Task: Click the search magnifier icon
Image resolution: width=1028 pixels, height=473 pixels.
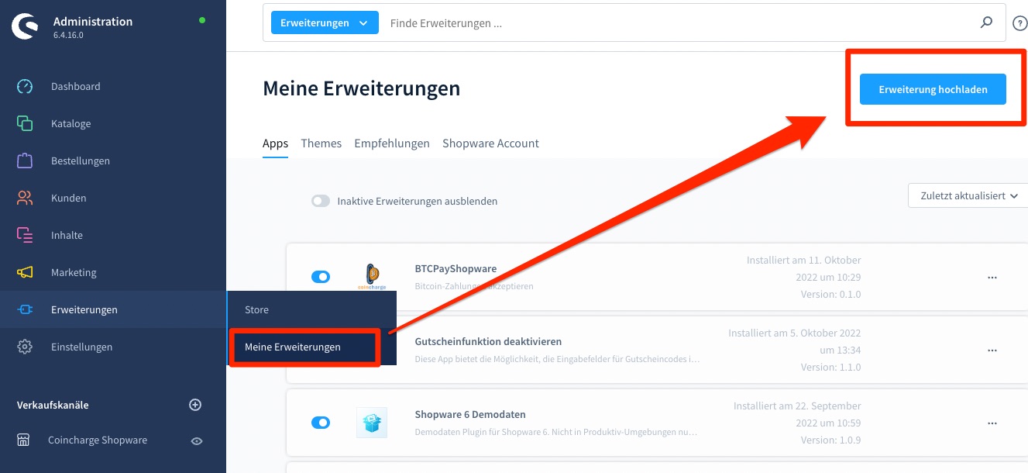Action: pos(986,22)
